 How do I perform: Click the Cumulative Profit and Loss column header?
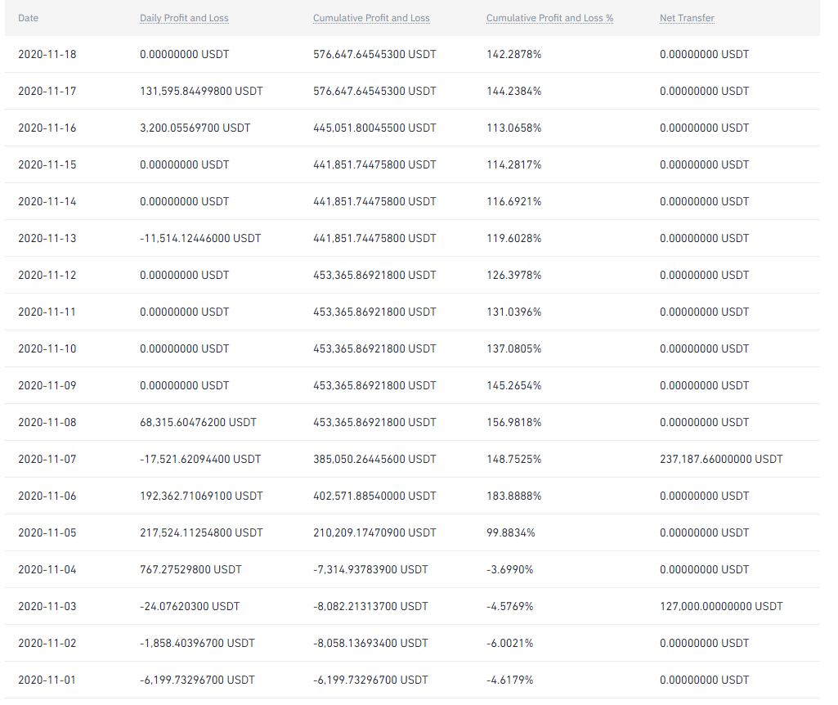click(x=371, y=18)
